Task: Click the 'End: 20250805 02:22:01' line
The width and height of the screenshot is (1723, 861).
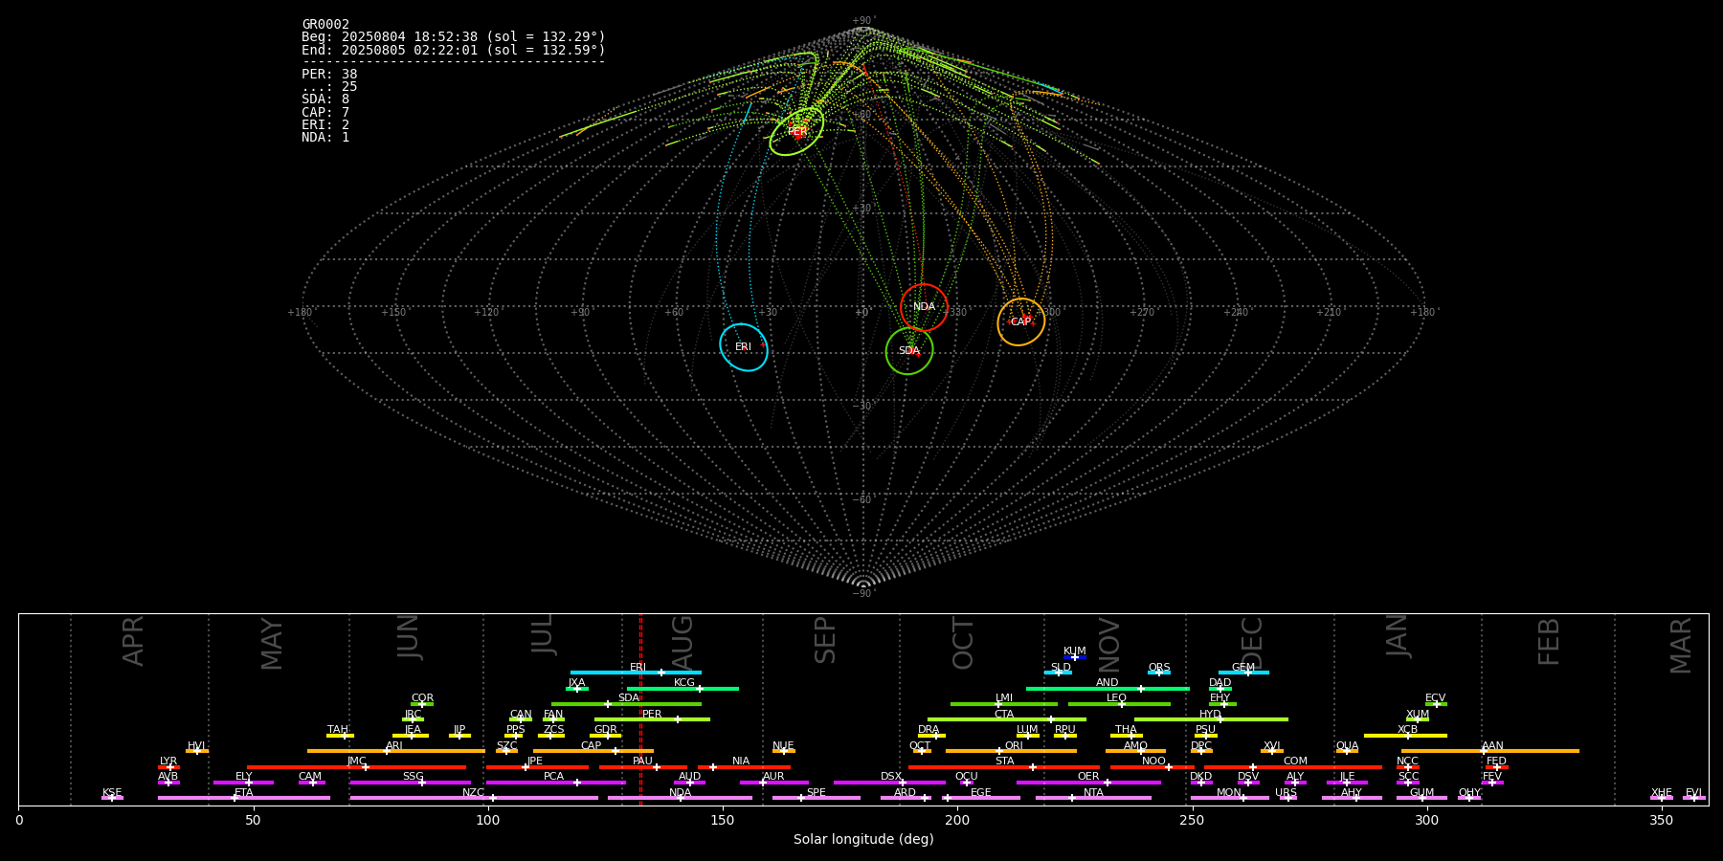Action: (x=454, y=50)
